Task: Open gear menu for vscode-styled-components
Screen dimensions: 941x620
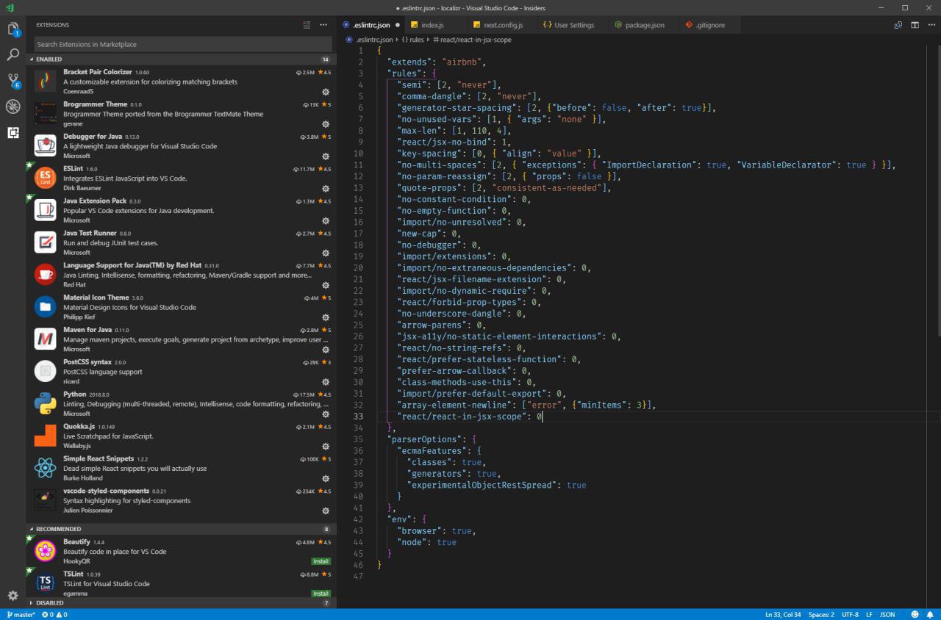Action: pyautogui.click(x=326, y=511)
